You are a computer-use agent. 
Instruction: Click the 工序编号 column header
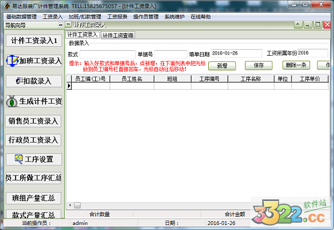[x=209, y=79]
